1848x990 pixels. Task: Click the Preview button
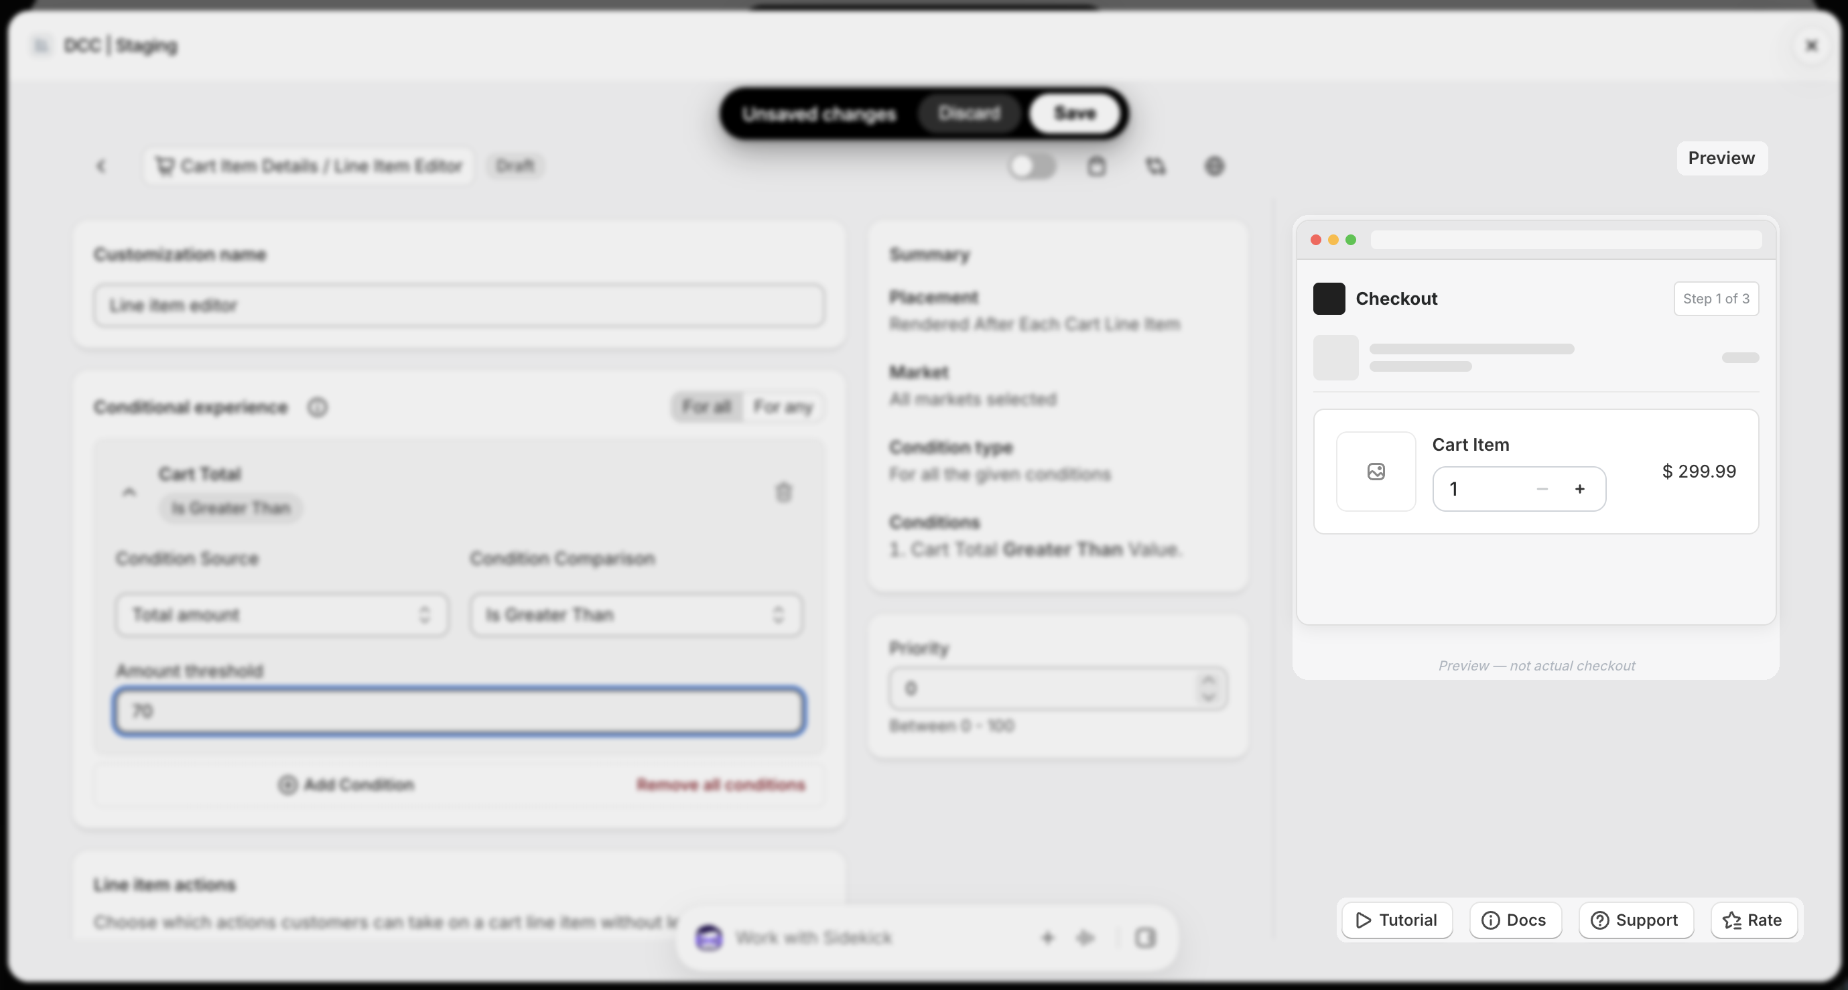1721,159
